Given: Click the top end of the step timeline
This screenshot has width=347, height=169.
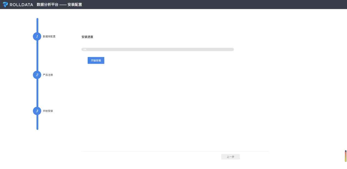Looking at the screenshot, I should (38, 19).
